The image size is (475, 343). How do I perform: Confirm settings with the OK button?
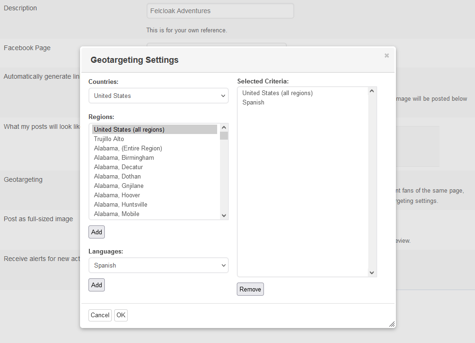point(121,315)
